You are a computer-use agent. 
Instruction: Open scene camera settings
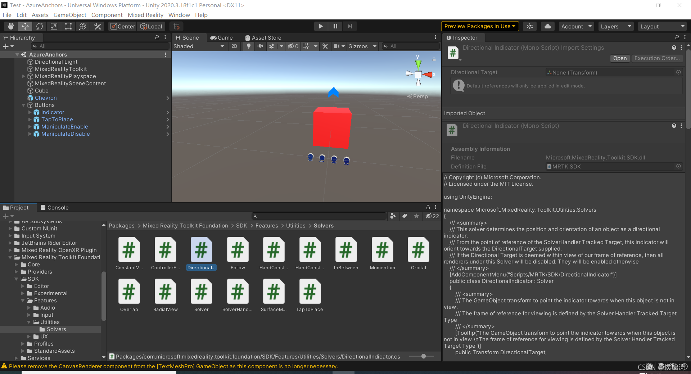click(337, 46)
